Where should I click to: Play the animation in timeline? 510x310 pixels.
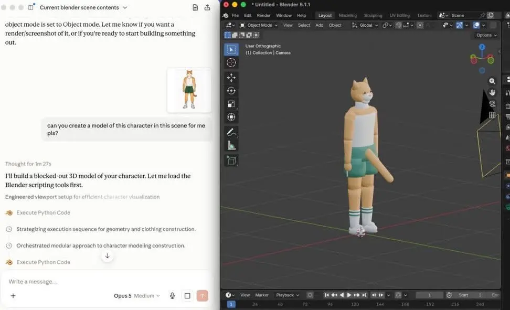click(x=349, y=295)
